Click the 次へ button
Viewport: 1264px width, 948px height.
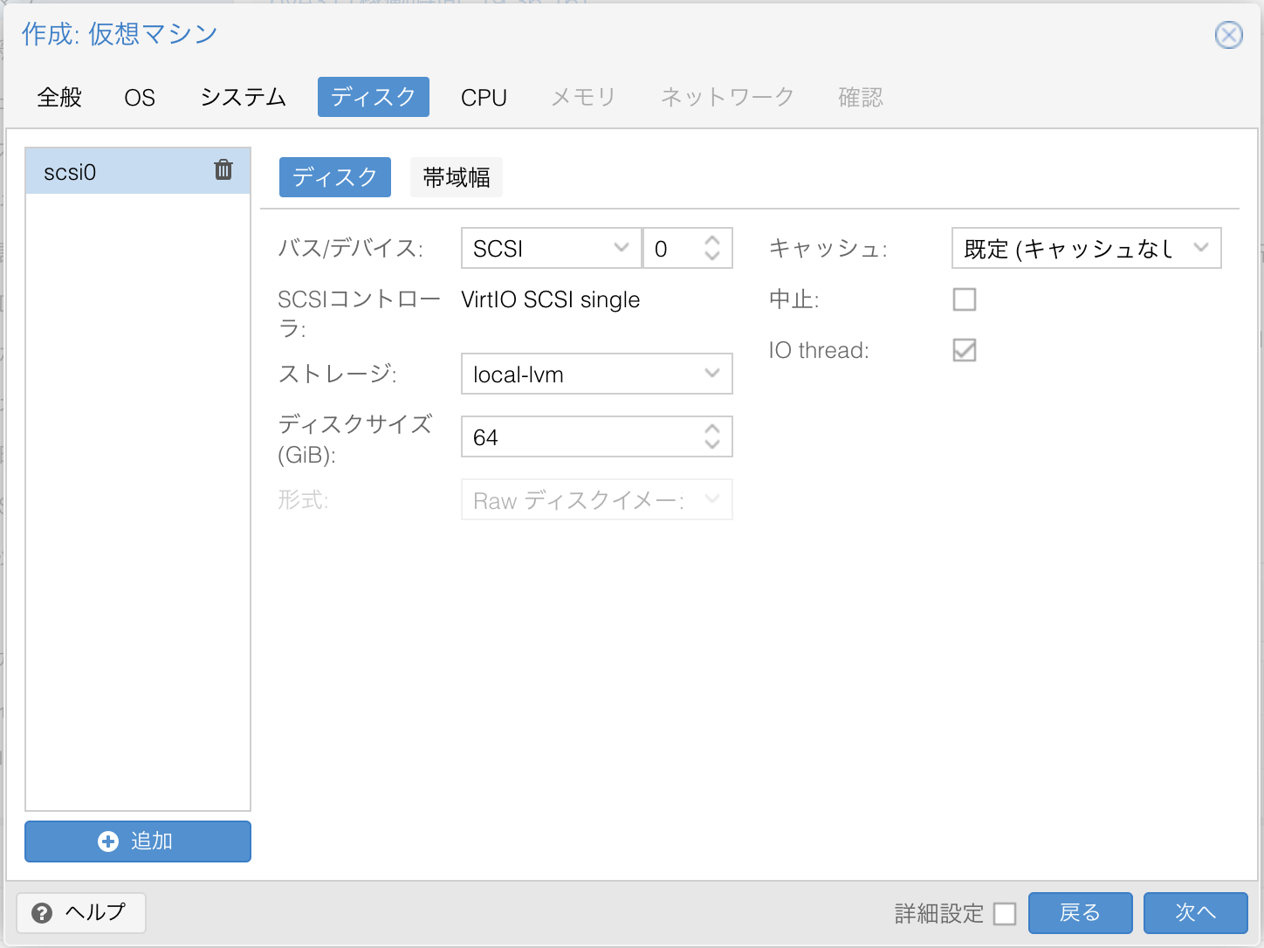pos(1196,913)
